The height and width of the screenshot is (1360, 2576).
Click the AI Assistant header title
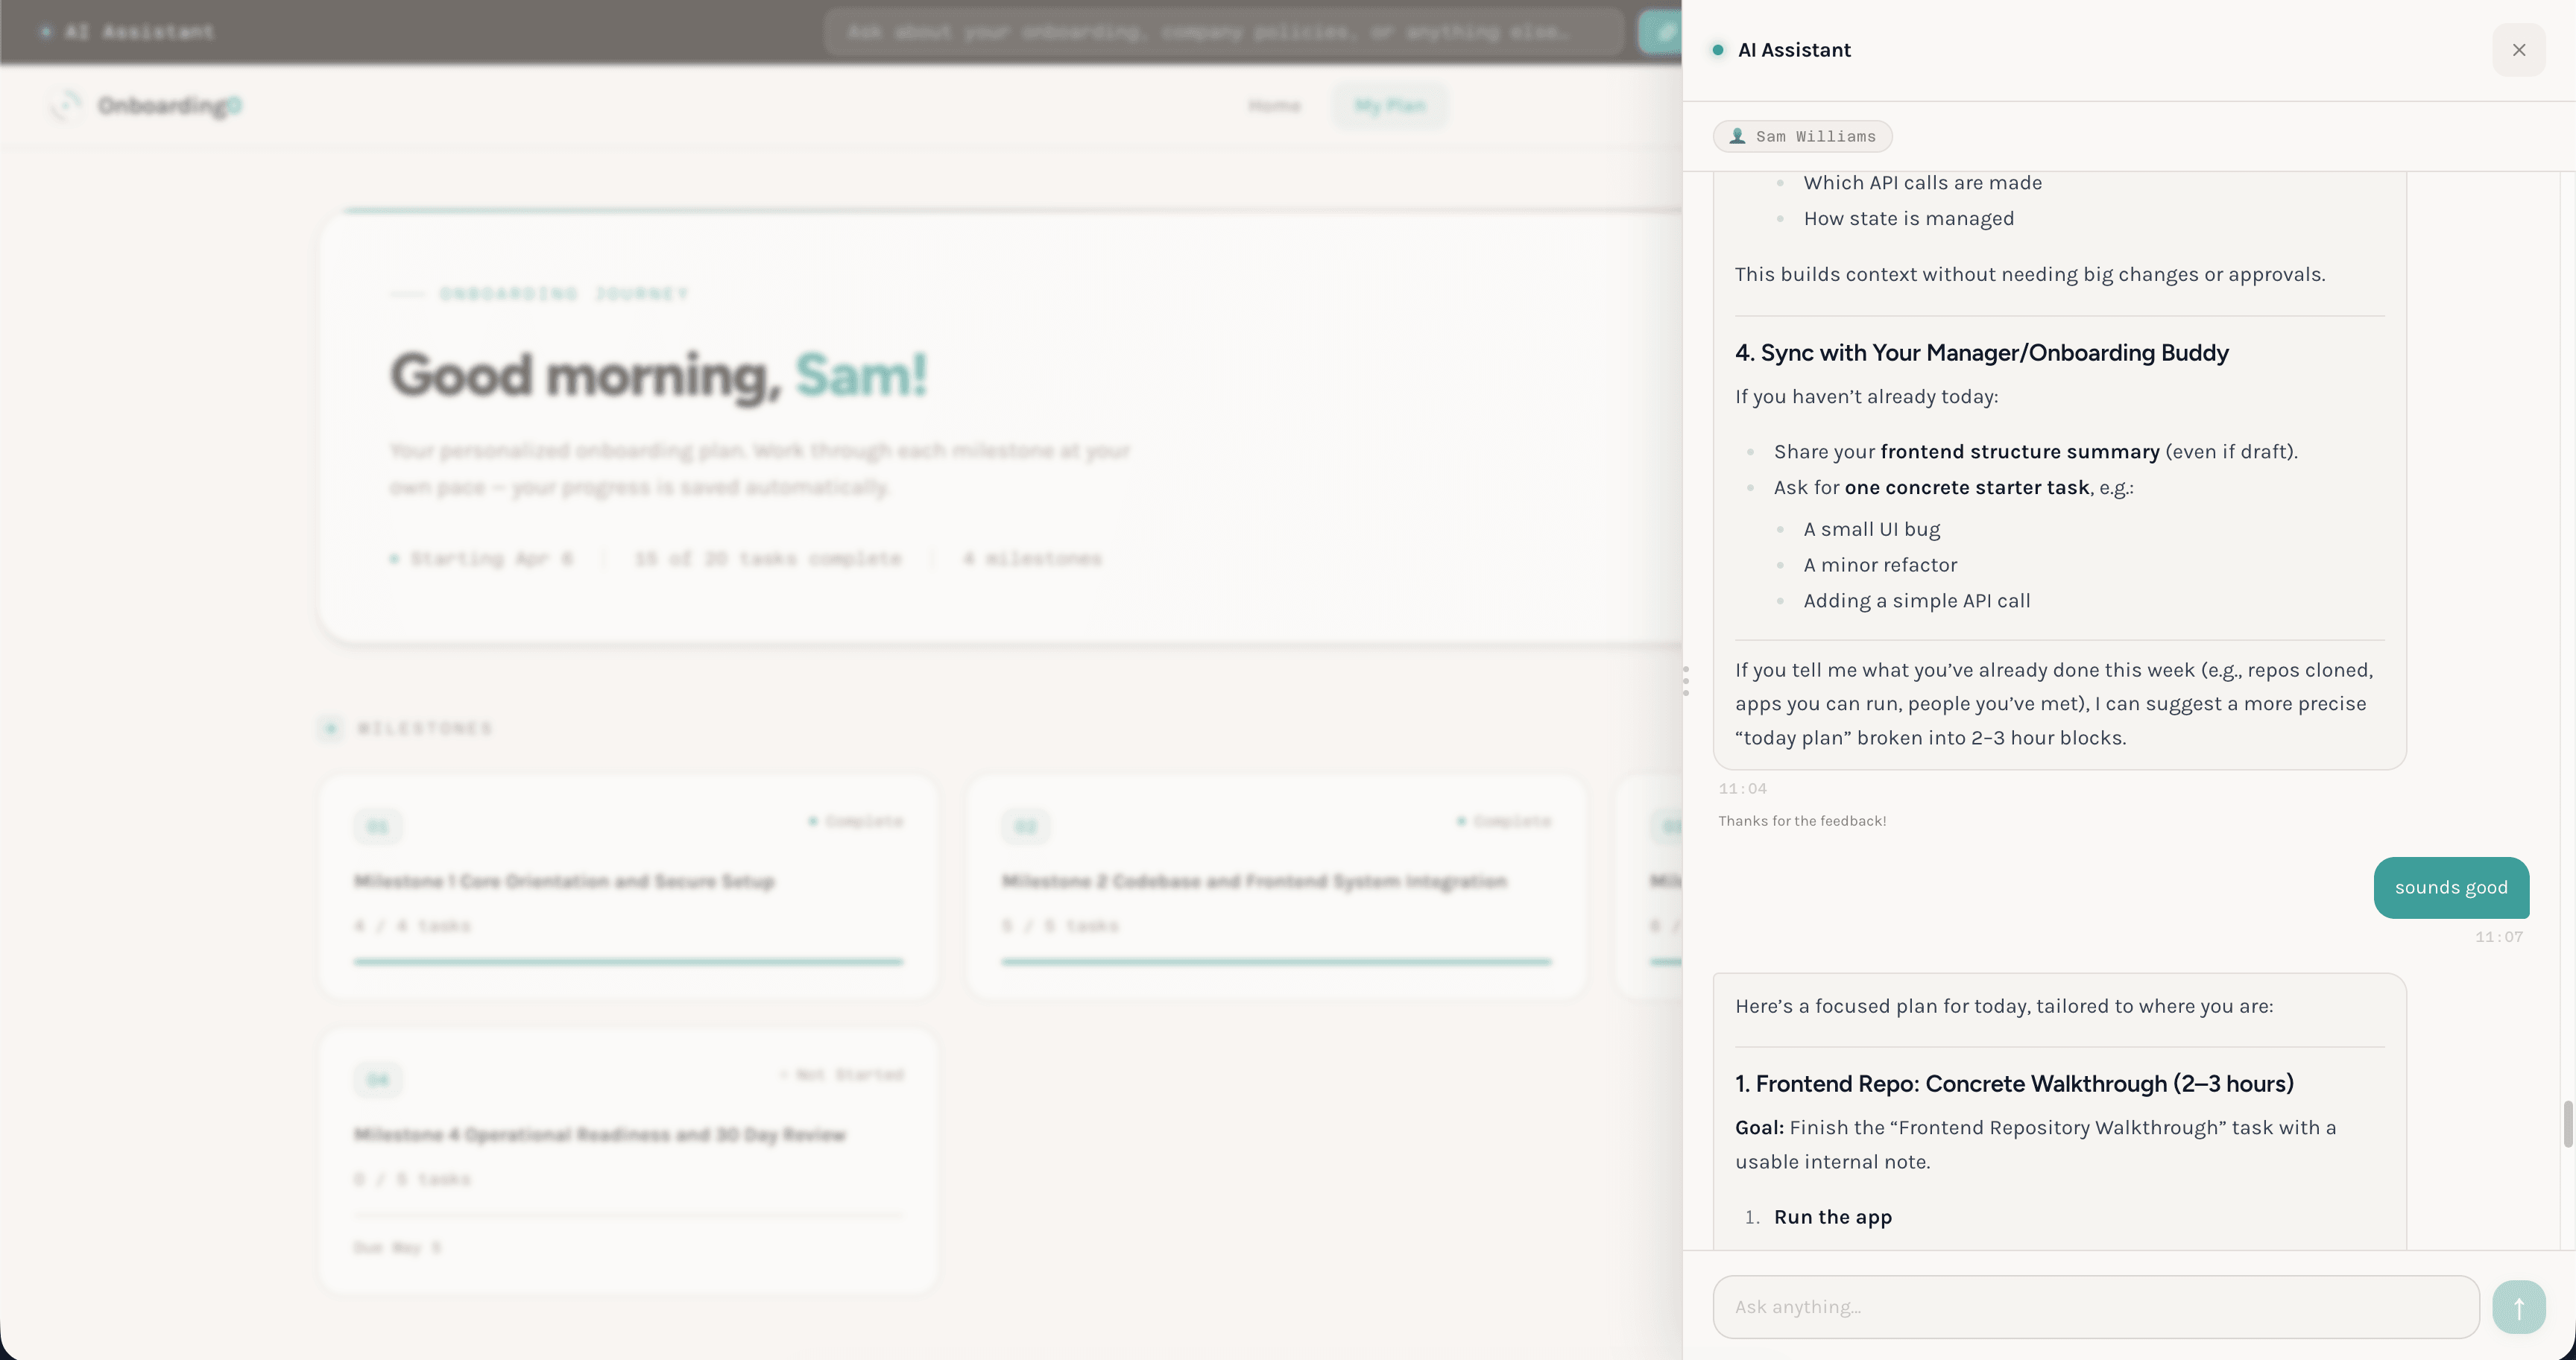pyautogui.click(x=1793, y=49)
